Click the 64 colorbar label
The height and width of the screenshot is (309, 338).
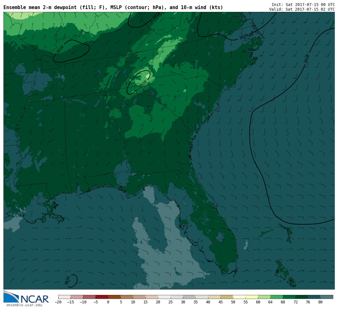pos(270,302)
